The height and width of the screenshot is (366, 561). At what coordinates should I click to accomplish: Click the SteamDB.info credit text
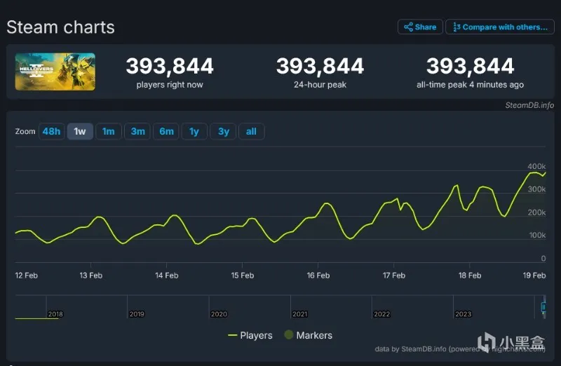point(529,105)
